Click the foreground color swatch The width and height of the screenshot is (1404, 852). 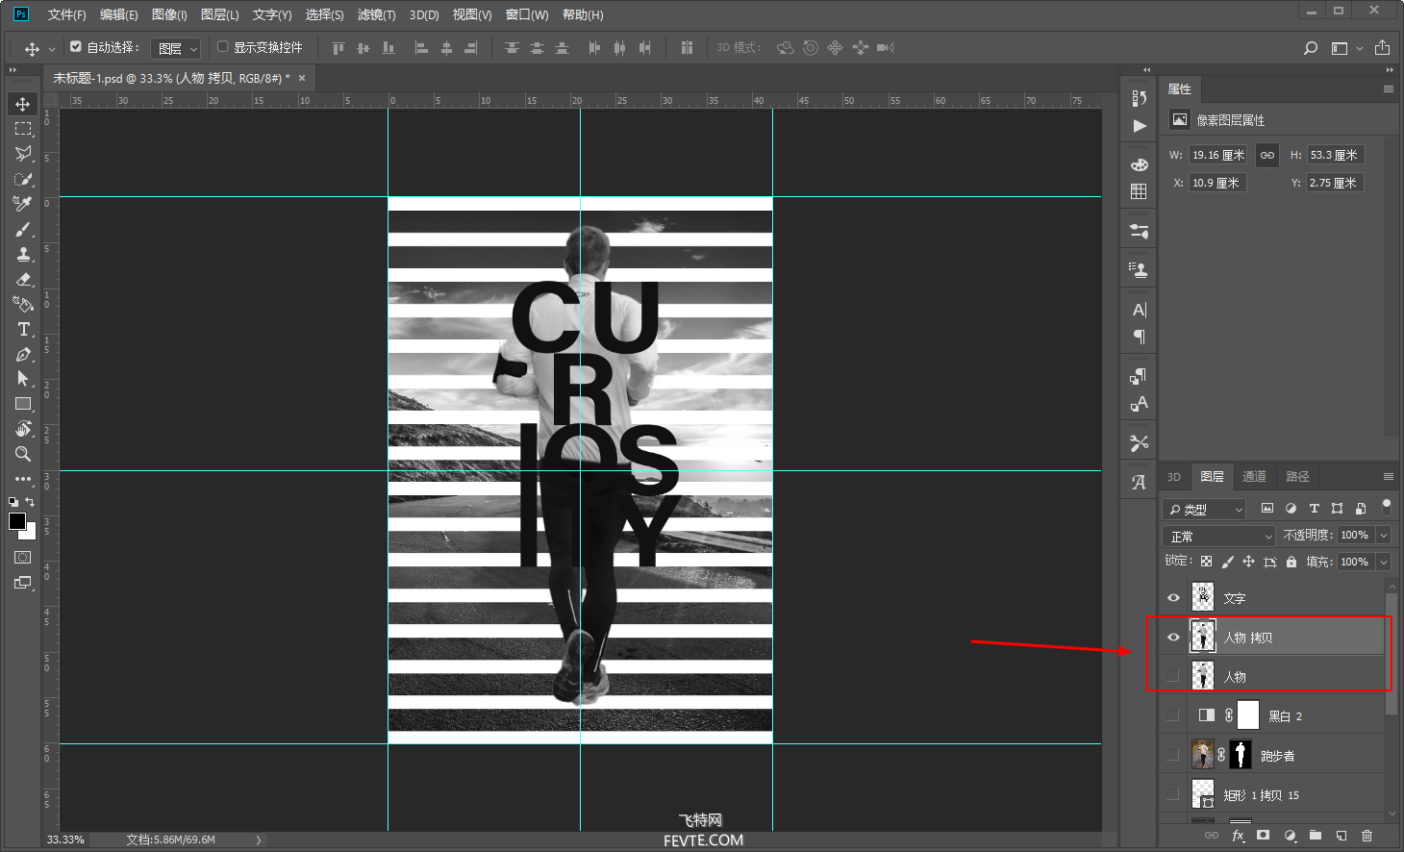pos(17,521)
